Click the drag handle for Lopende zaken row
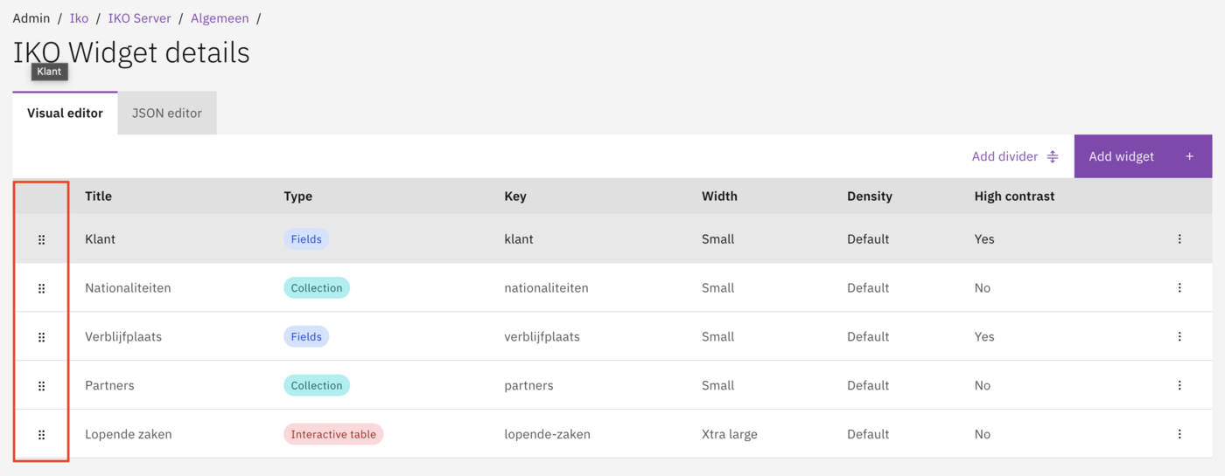This screenshot has height=476, width=1225. (x=41, y=435)
